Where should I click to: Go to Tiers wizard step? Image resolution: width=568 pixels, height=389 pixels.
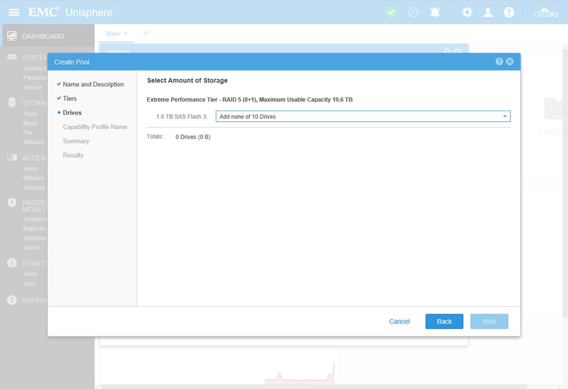point(69,98)
